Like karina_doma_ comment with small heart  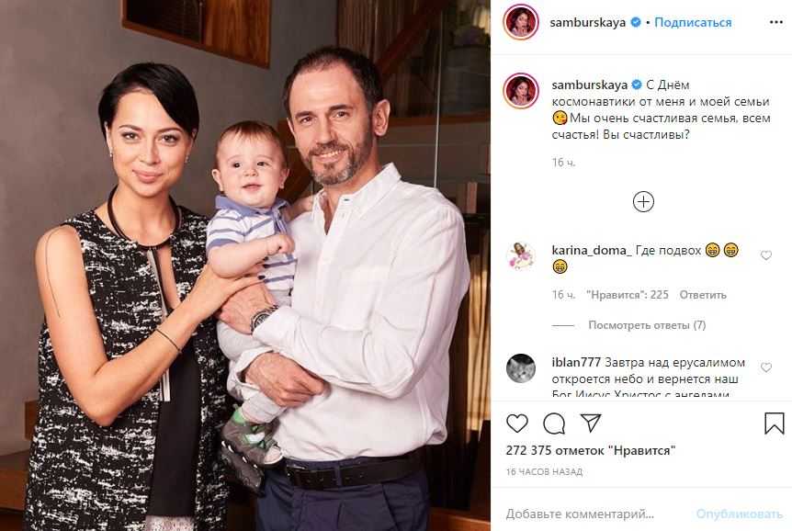point(766,255)
